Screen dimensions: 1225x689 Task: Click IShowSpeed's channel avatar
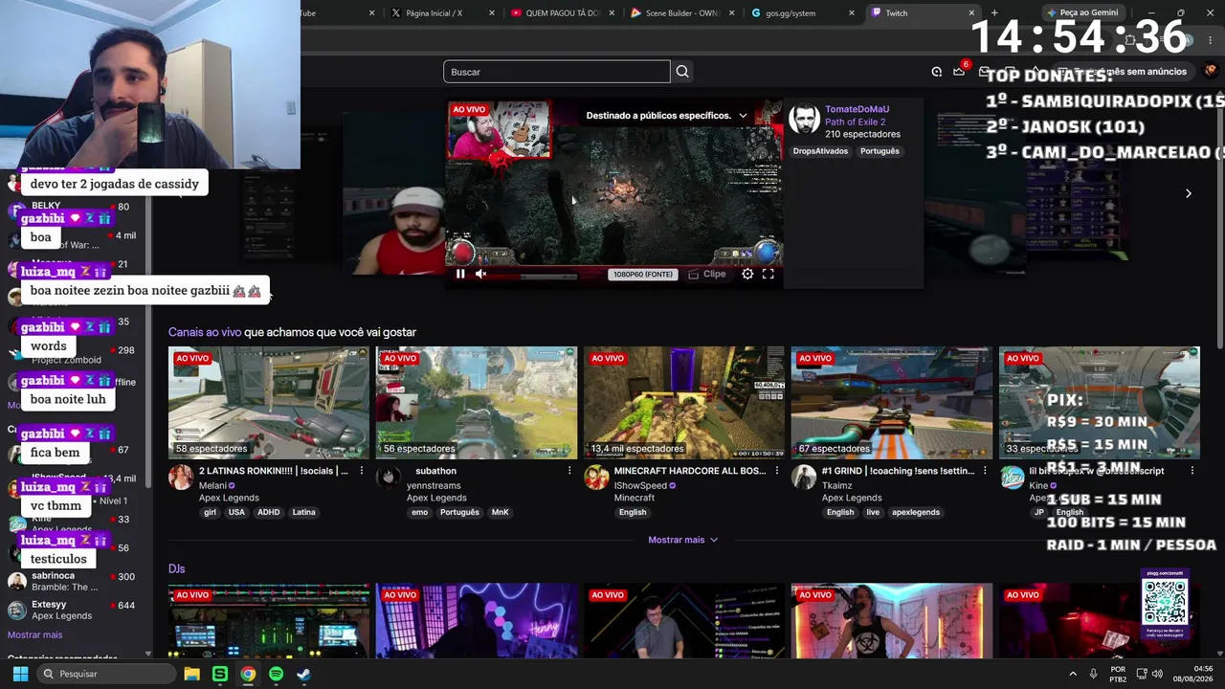pos(596,478)
